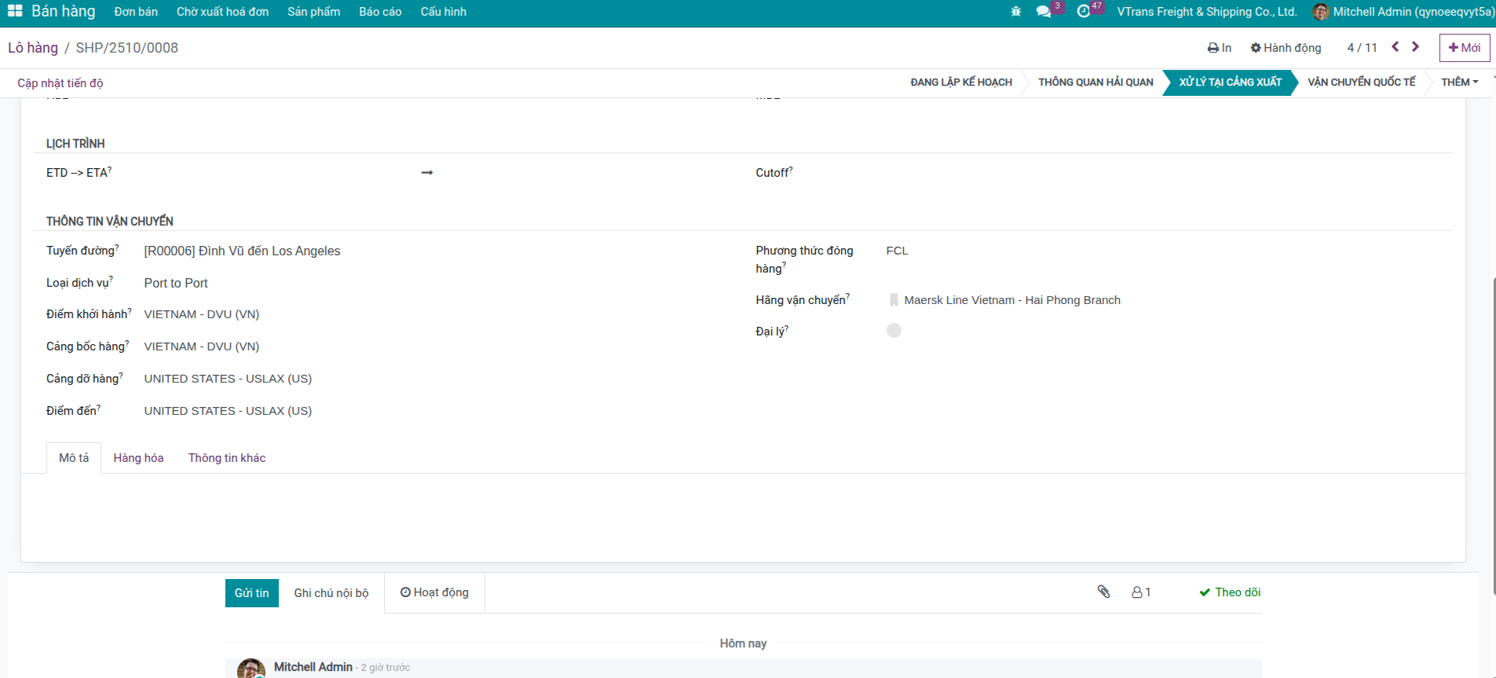Go to next record arrow
Screen dimensions: 1496x678
(x=1415, y=47)
